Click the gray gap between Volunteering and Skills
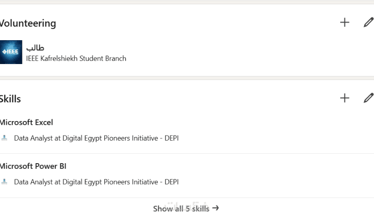The height and width of the screenshot is (215, 374). point(187,78)
